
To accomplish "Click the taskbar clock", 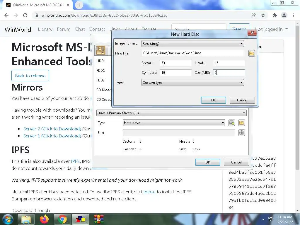I will click(285, 219).
